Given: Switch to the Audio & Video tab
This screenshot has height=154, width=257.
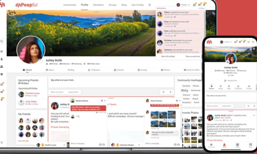Looking at the screenshot, I should pyautogui.click(x=192, y=70).
